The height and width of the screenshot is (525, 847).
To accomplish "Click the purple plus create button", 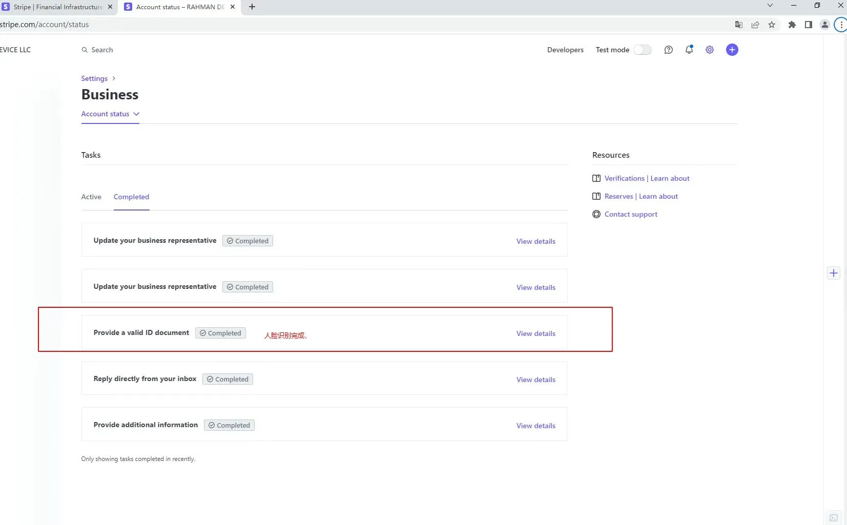I will (x=732, y=50).
